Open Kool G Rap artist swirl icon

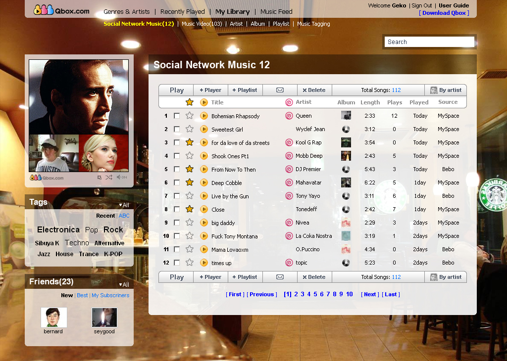point(289,142)
